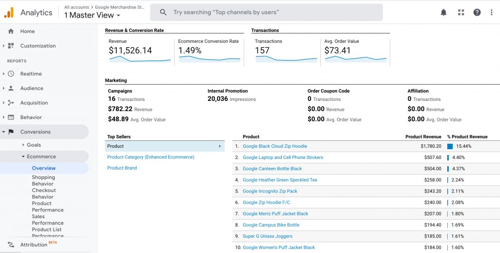Expand the Behavior reports arrow

pos(3,117)
